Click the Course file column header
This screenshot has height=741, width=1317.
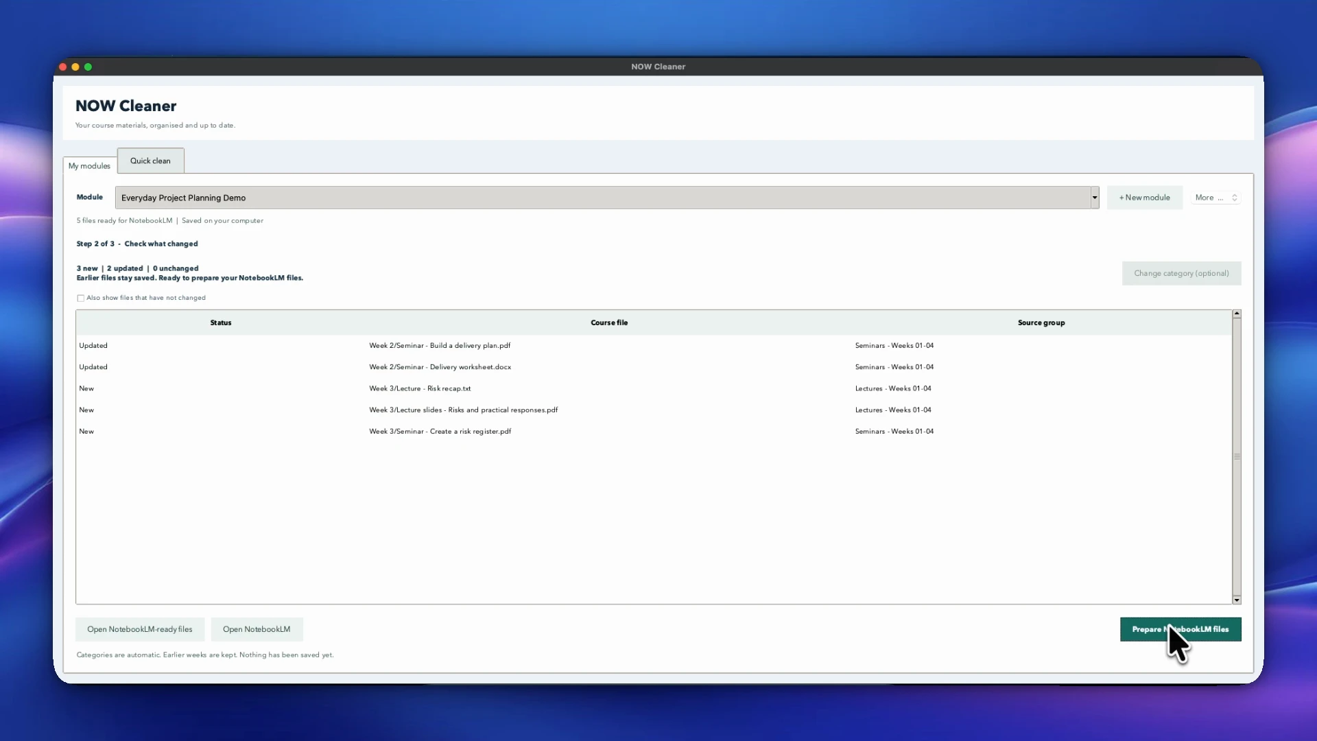(609, 322)
